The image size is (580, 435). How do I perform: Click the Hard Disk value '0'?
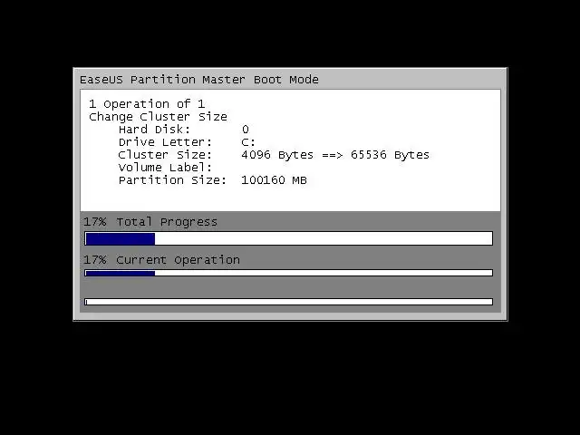[x=246, y=130]
